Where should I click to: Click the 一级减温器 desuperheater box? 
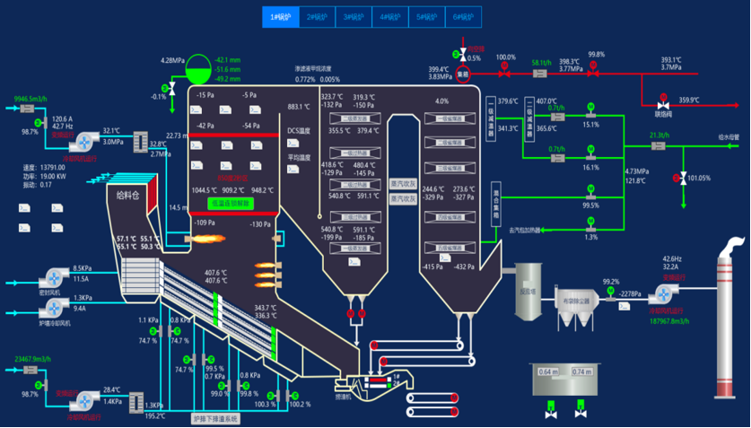click(x=491, y=118)
